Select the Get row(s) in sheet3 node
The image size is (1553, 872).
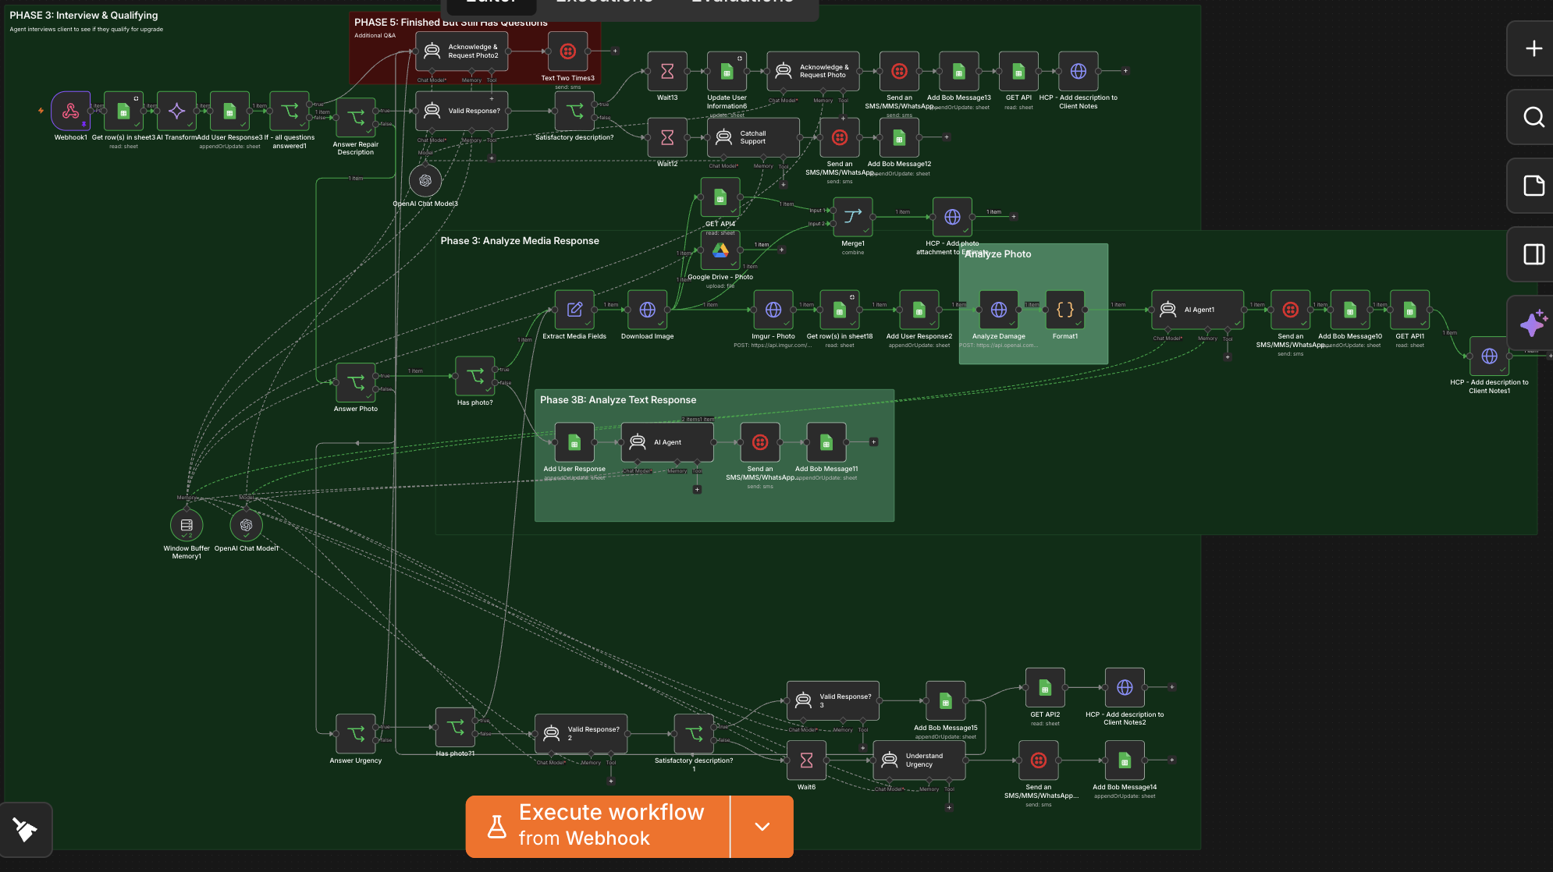(x=123, y=112)
